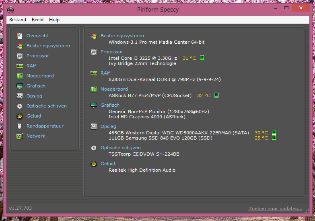Screen dimensions: 315x221
Task: Select Netwerk in the sidebar
Action: [x=36, y=136]
